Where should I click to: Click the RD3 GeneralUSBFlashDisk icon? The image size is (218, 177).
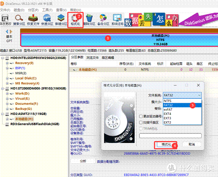[7, 124]
